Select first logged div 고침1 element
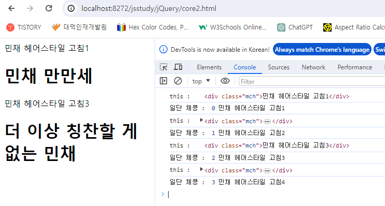The height and width of the screenshot is (206, 385). pos(277,96)
